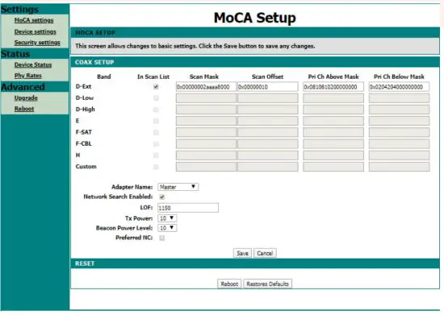Click the F-SAT Pri Ch Above Mask field
The height and width of the screenshot is (315, 444).
click(x=333, y=132)
